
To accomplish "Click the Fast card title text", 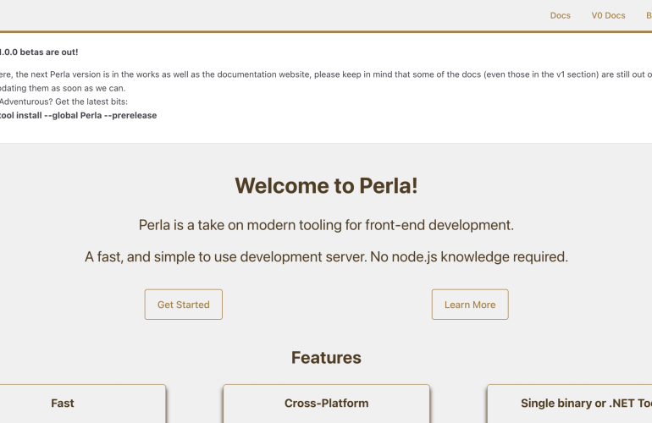I will 63,404.
